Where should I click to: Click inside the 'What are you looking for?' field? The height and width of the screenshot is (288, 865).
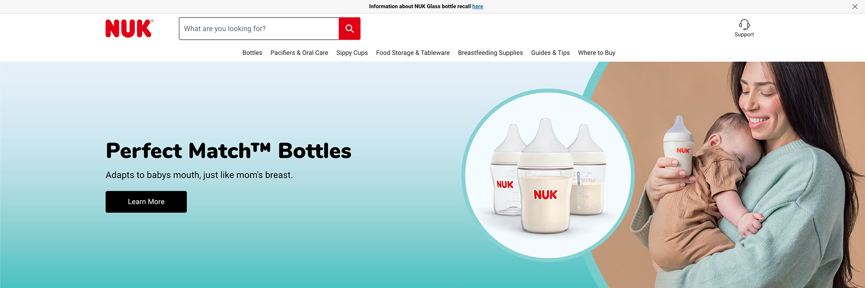pos(259,28)
